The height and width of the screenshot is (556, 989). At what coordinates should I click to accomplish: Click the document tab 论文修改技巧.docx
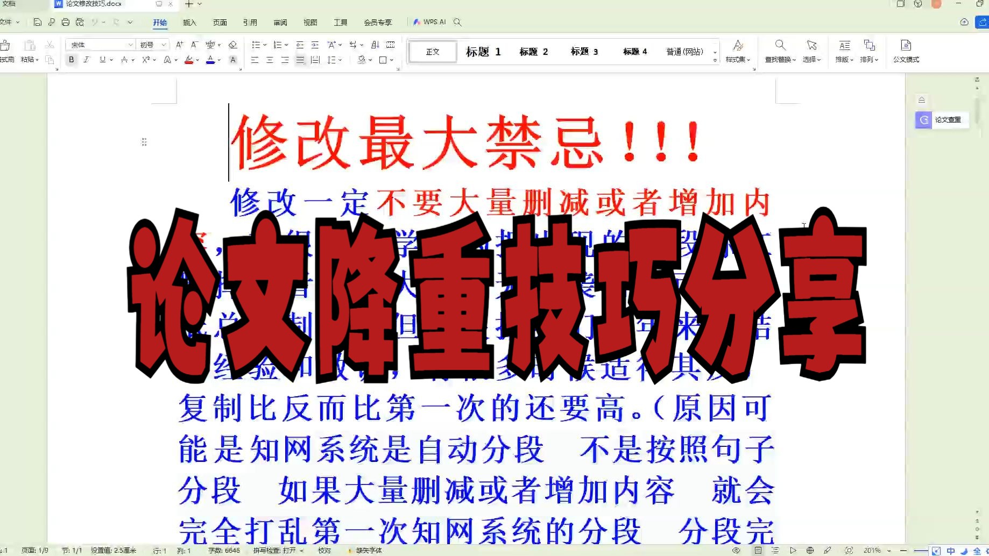pyautogui.click(x=94, y=4)
